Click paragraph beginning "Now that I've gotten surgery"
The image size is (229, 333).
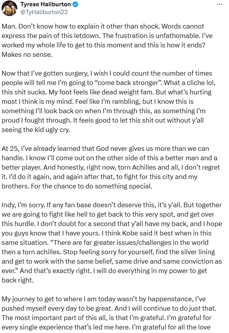(x=109, y=101)
